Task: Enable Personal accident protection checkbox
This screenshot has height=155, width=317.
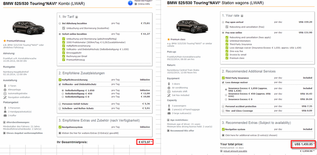Action: (x=223, y=106)
